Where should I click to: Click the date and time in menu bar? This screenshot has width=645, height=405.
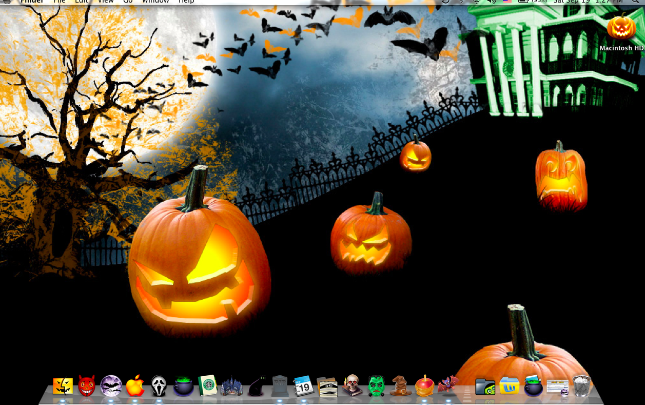(x=588, y=2)
